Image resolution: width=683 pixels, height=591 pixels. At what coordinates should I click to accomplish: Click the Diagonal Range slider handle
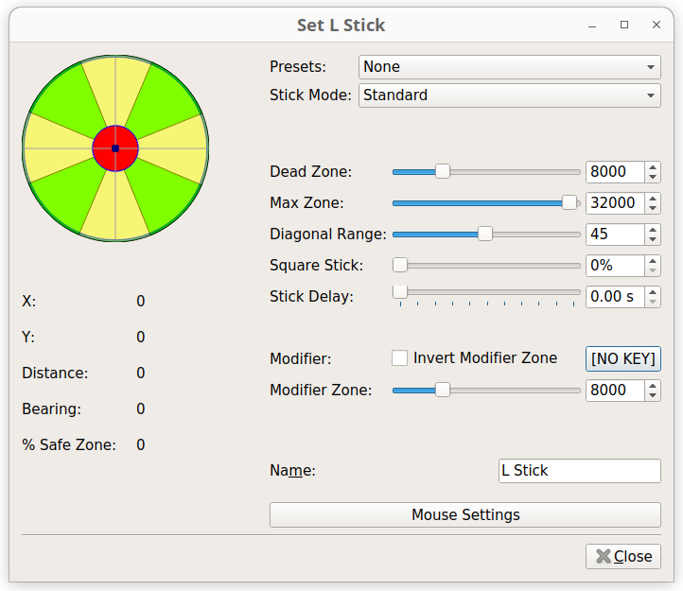pos(484,234)
